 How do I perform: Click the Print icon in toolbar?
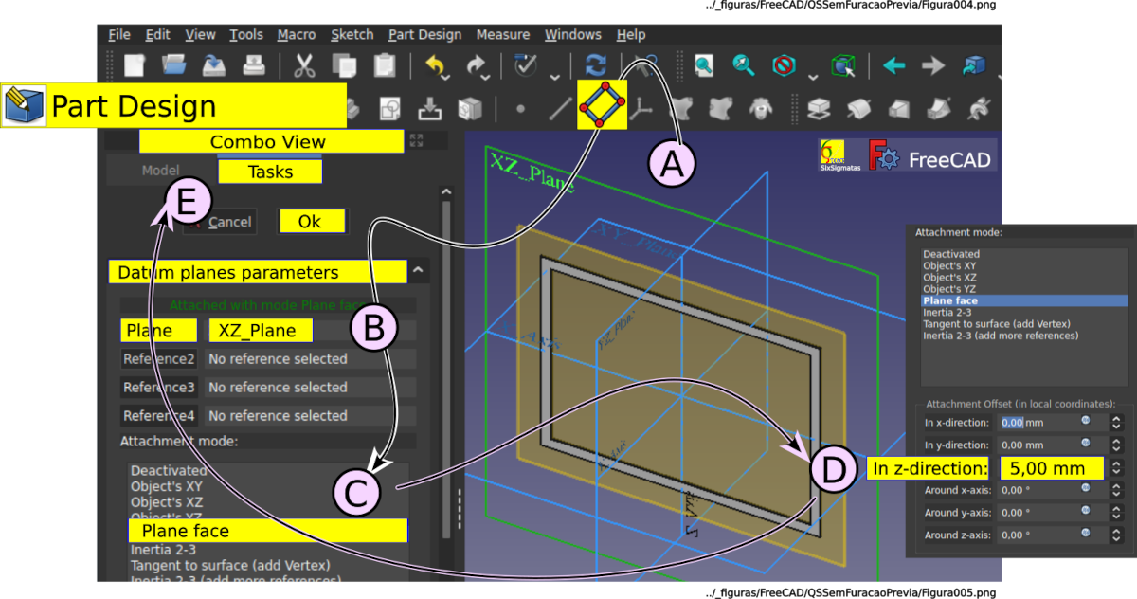[254, 65]
